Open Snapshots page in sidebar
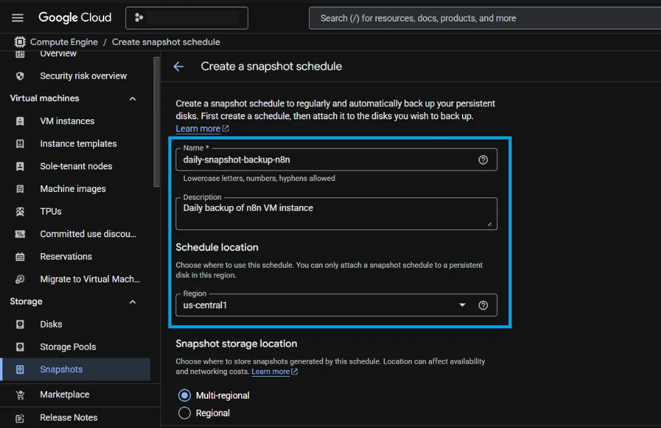 coord(62,369)
